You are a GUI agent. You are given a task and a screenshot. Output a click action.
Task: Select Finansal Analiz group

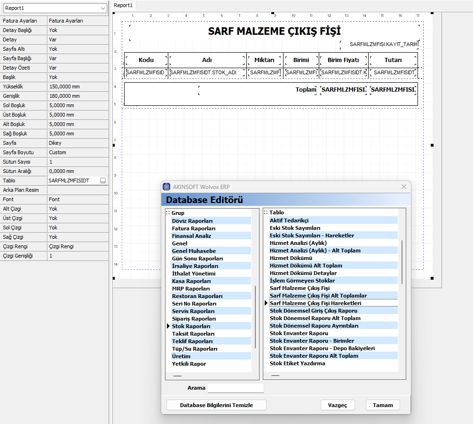click(211, 236)
